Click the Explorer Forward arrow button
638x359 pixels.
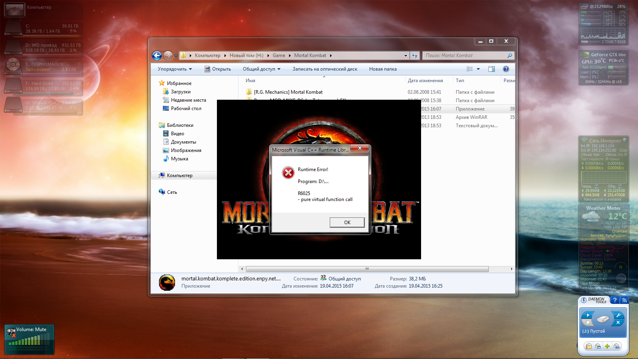(x=168, y=55)
